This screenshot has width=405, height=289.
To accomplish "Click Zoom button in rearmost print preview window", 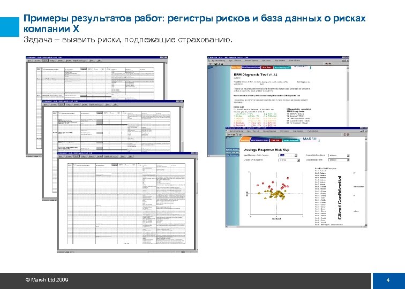I will click(45, 60).
